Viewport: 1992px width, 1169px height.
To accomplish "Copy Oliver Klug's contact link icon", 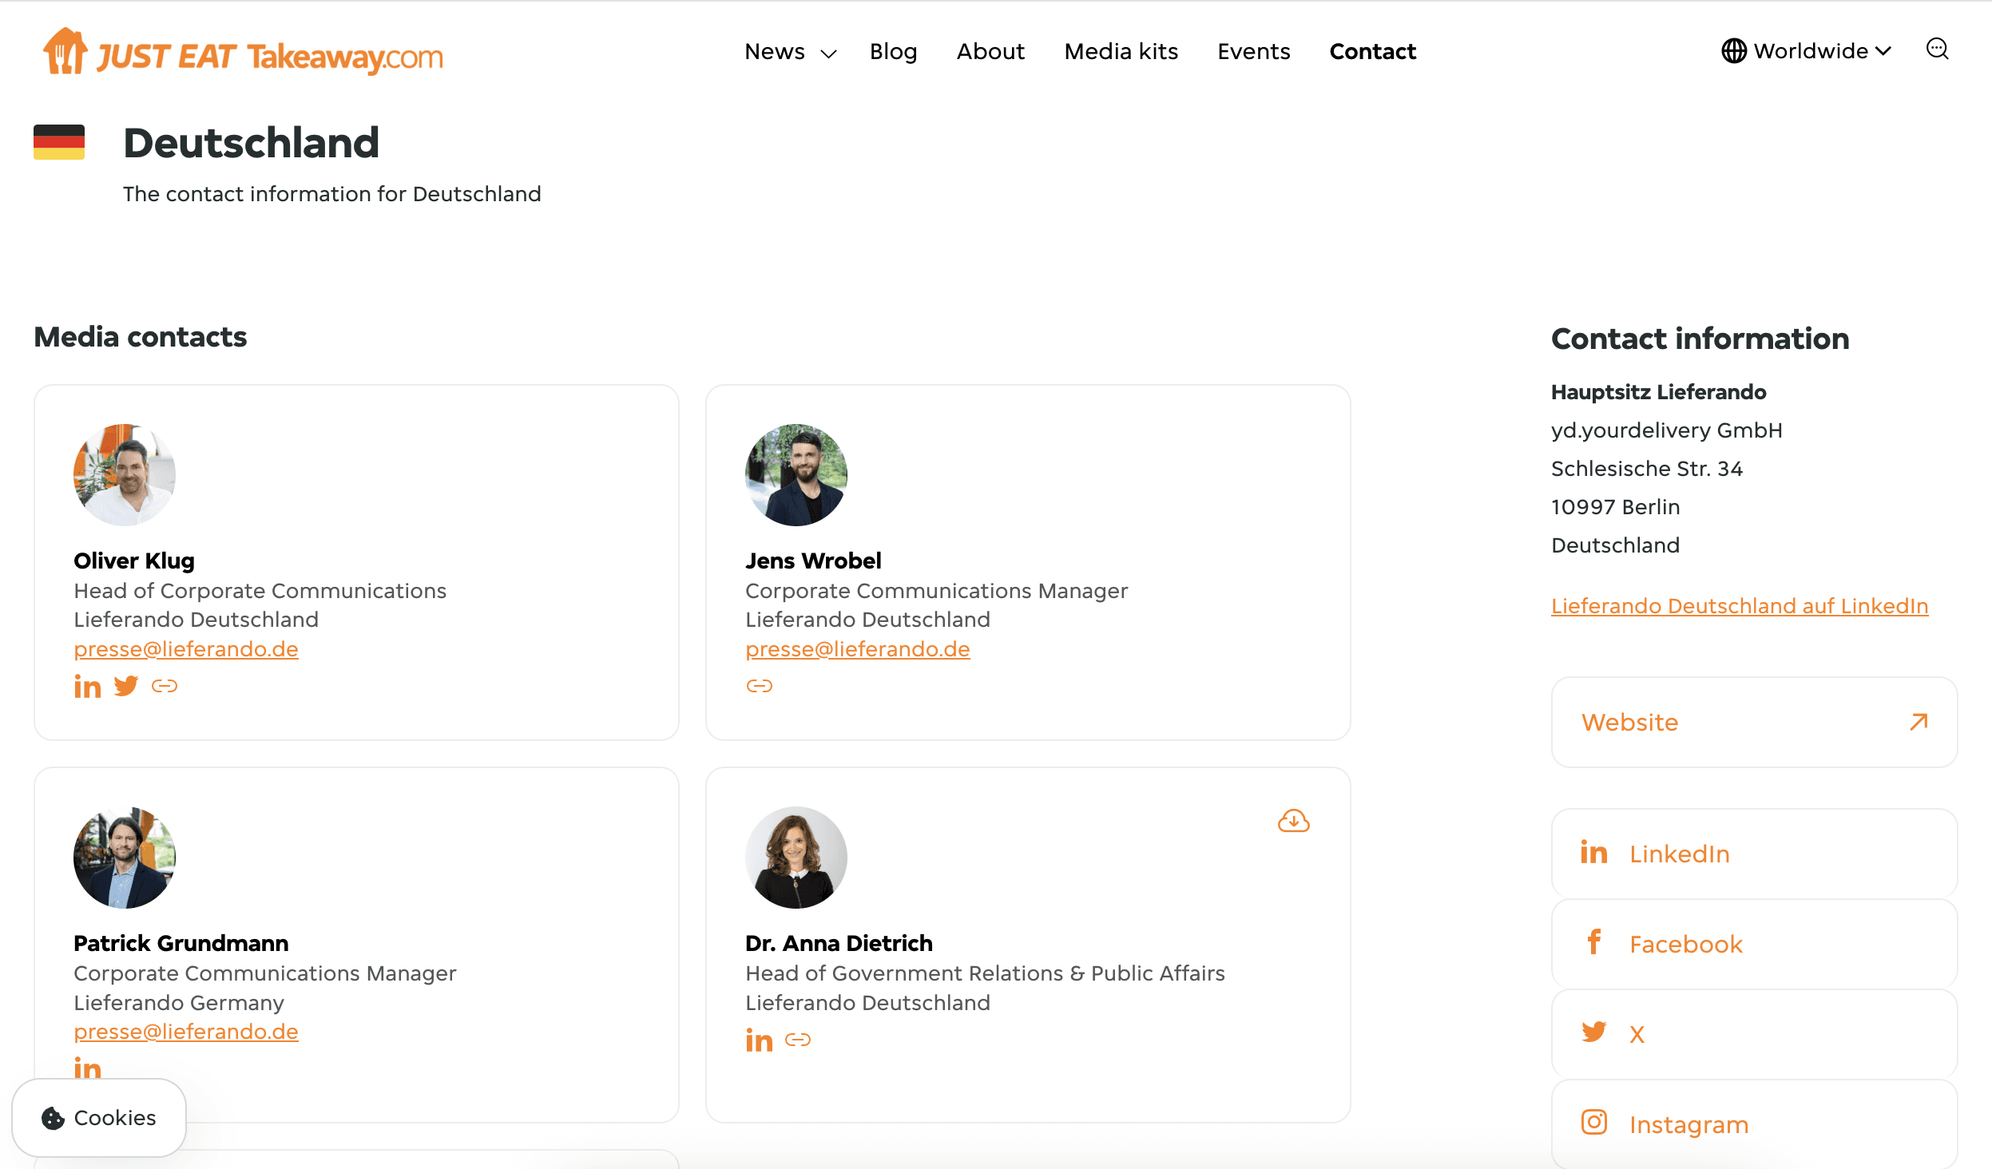I will [165, 686].
